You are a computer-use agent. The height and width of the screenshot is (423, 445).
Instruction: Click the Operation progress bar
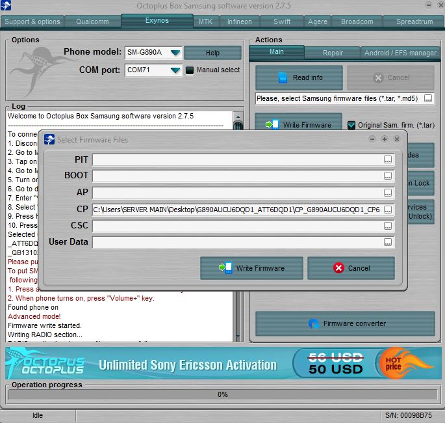pyautogui.click(x=223, y=394)
